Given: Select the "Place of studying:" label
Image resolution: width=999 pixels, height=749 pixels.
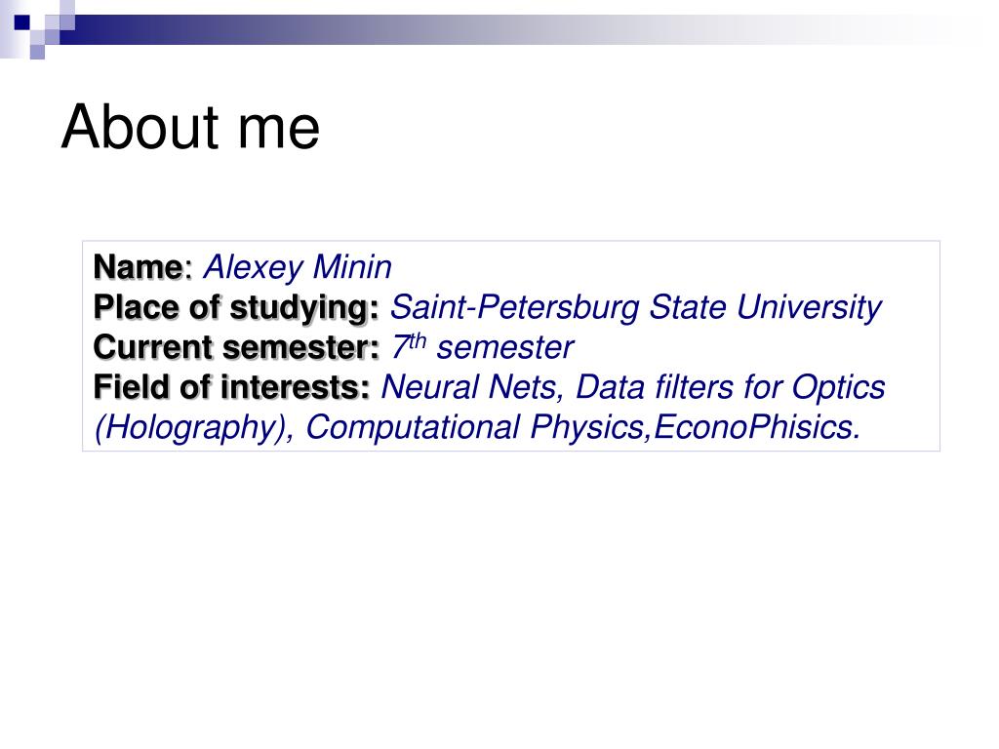Looking at the screenshot, I should click(x=236, y=308).
